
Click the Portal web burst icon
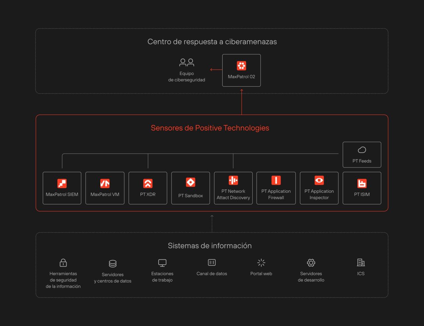(261, 263)
